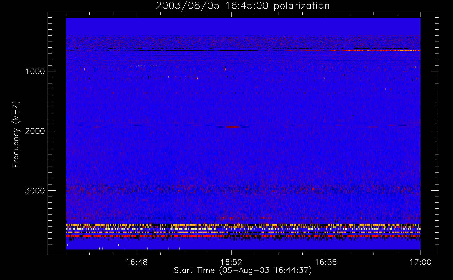This screenshot has width=453, height=280.
Task: Click the '16:48' time tick label
Action: pyautogui.click(x=137, y=262)
